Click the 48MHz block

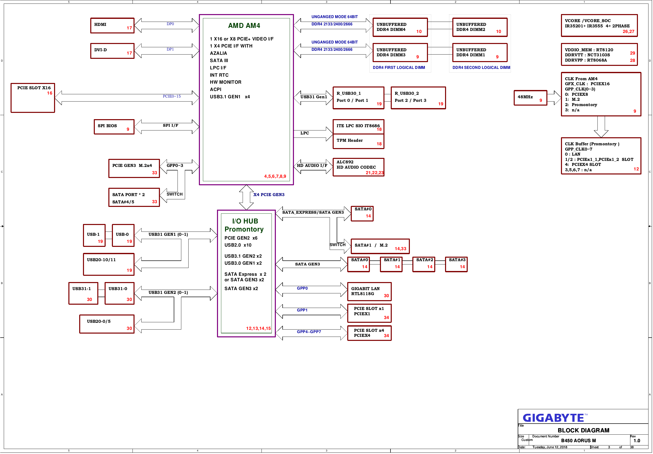(x=530, y=98)
